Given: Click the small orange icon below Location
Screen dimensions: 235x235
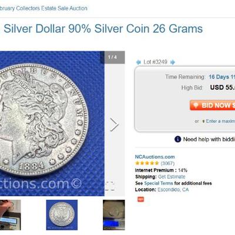Looking at the screenshot, I should click(x=140, y=199).
